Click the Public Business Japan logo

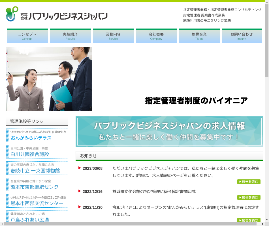57,14
